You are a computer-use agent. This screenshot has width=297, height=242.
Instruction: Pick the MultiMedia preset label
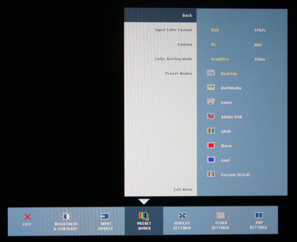coord(231,88)
